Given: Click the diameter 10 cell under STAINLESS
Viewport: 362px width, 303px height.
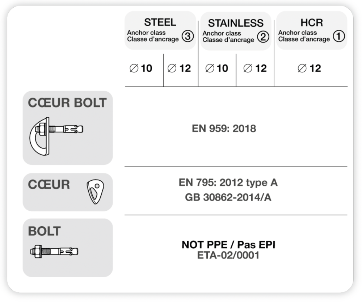Looking at the screenshot, I should 217,68.
